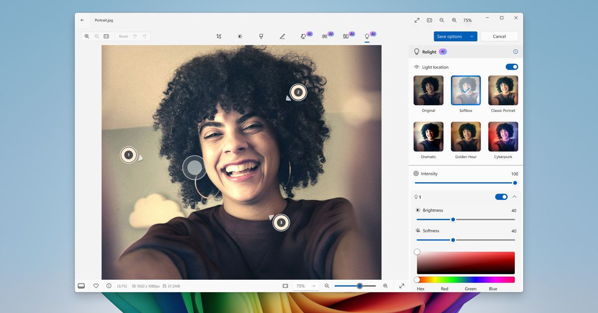
Task: Click the Cancel button
Action: point(499,36)
